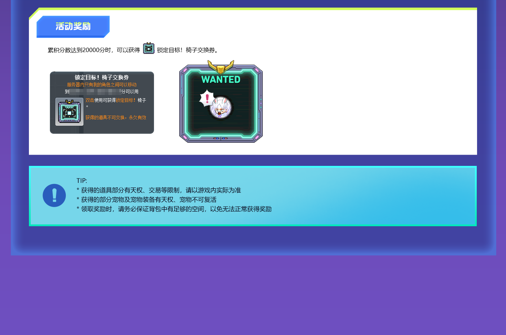506x335 pixels.
Task: Click the indicator lights at the frame bottom
Action: (220, 138)
